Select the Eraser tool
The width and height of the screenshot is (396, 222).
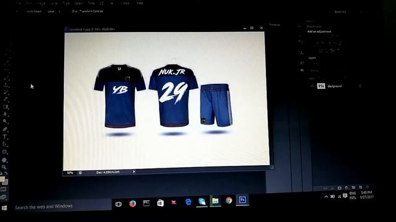[6, 99]
